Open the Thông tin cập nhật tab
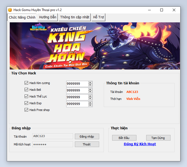The height and width of the screenshot is (167, 187). click(x=75, y=17)
